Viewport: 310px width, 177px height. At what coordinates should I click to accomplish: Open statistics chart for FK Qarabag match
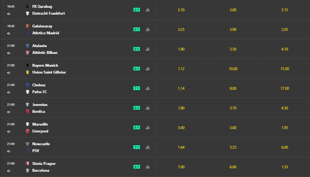tap(147, 10)
